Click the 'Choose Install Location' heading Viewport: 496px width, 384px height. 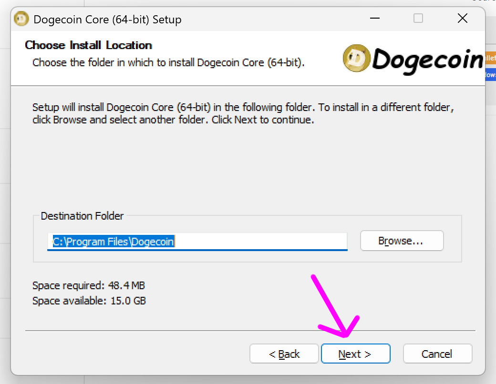[89, 45]
